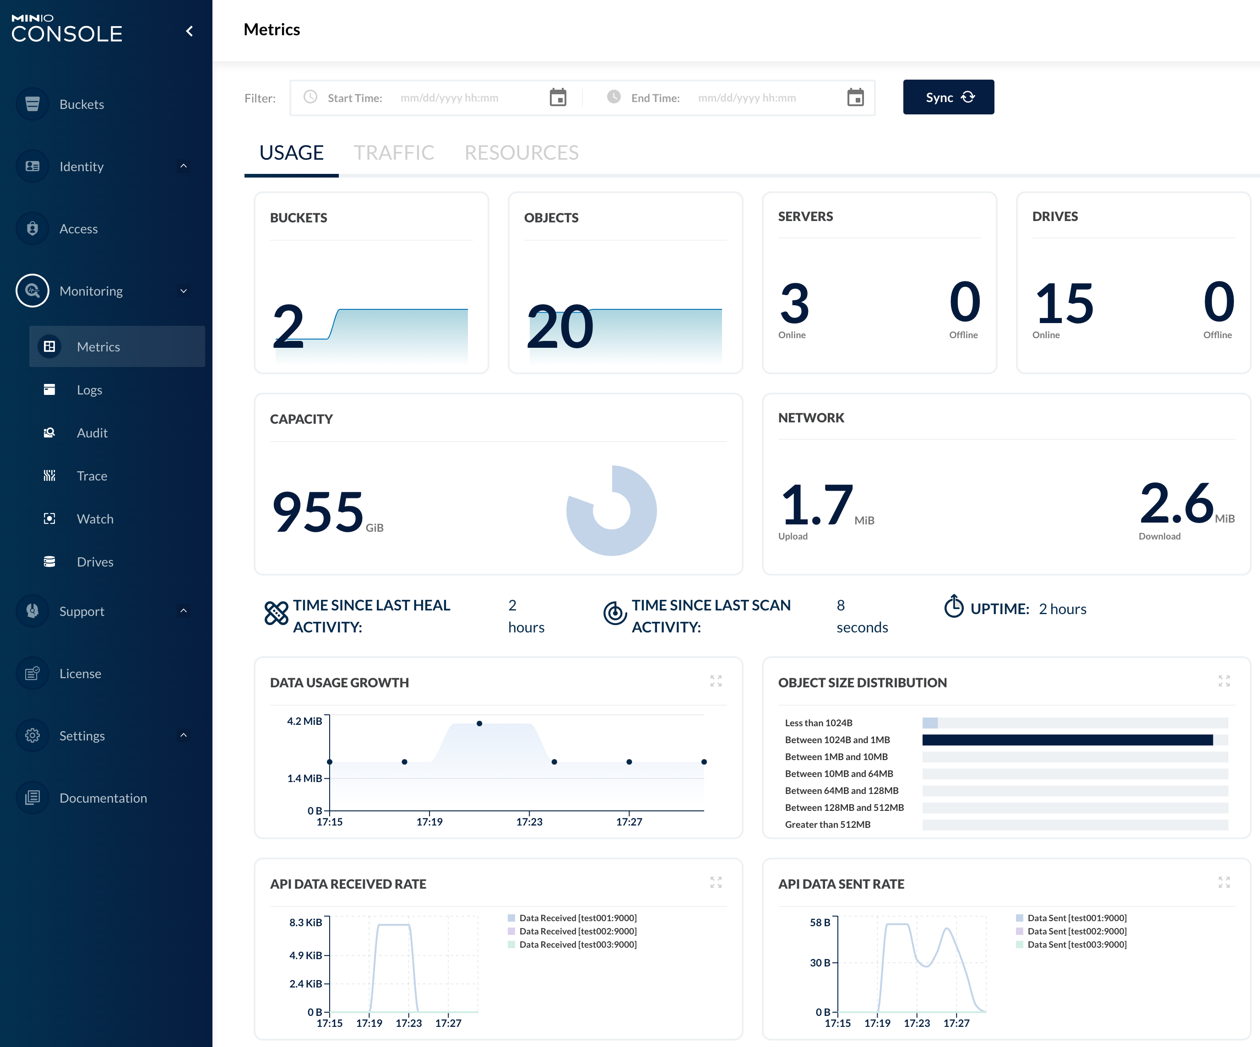Toggle the Data Sent test003:9000 legend swatch

(1019, 944)
